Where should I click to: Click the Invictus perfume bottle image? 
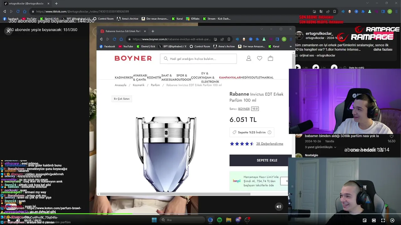click(166, 154)
